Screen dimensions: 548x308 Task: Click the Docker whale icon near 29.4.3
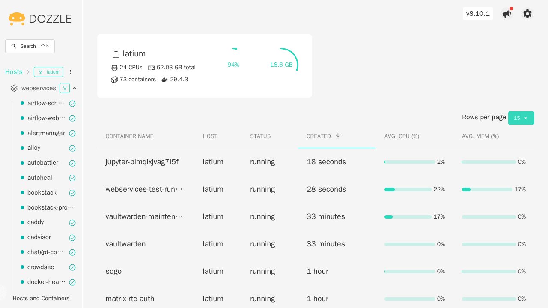pyautogui.click(x=164, y=80)
